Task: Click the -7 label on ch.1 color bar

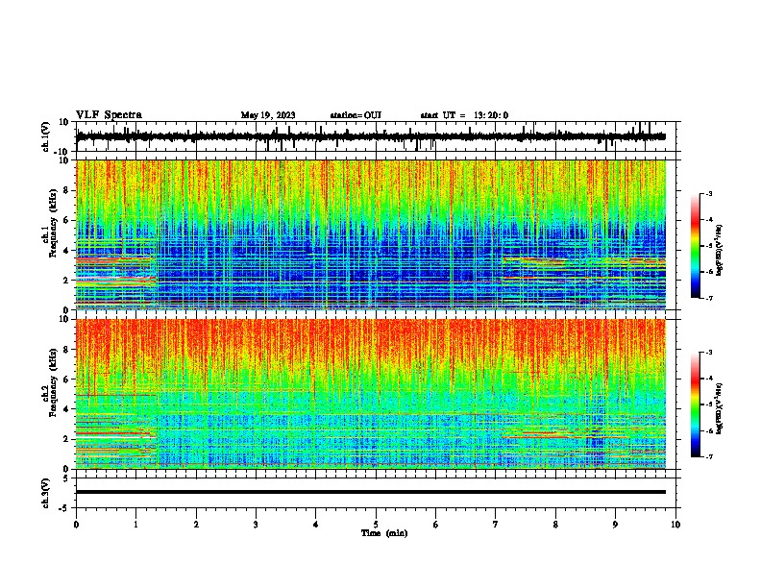Action: click(709, 298)
